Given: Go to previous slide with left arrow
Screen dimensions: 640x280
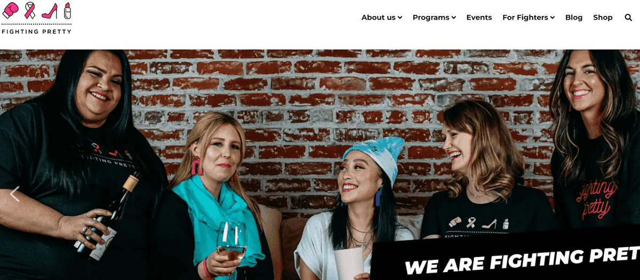Looking at the screenshot, I should 15,194.
